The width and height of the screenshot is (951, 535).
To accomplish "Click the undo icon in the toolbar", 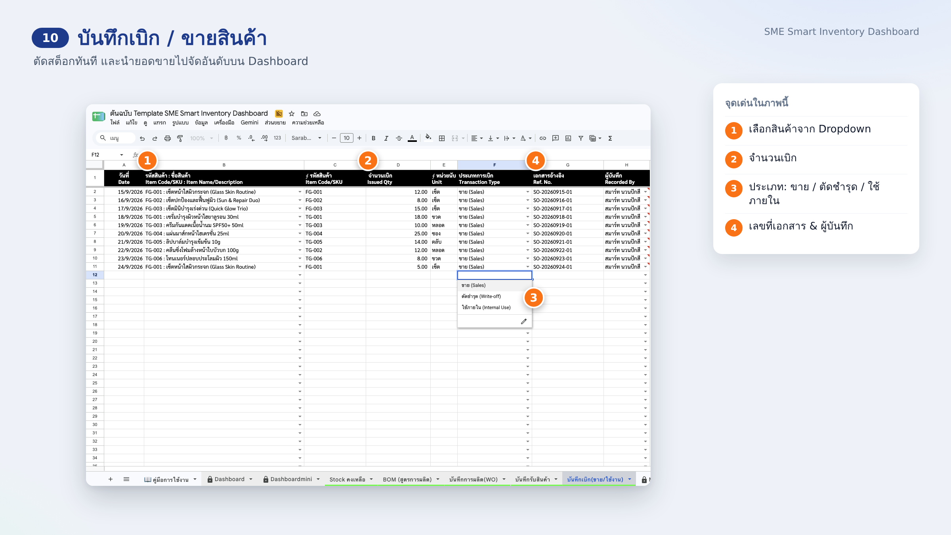I will pos(142,138).
